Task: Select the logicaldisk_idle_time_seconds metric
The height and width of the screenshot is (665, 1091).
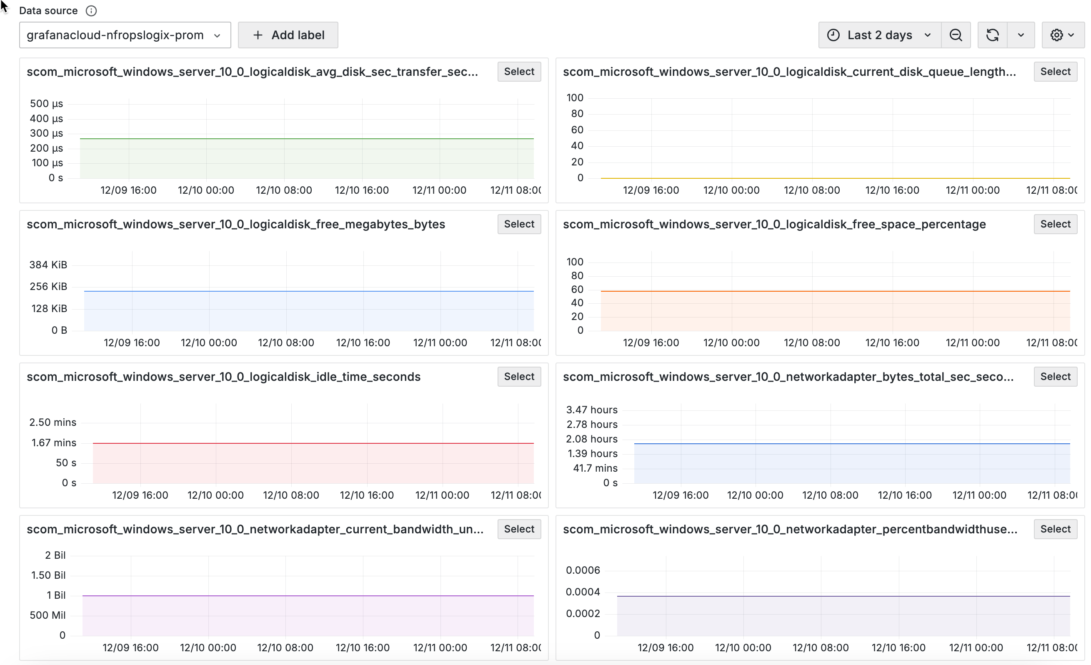Action: pos(519,377)
